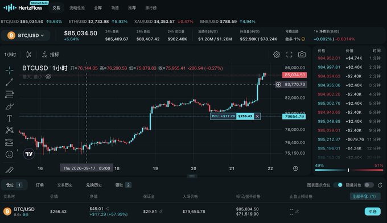Click the HertzFlow logo
Screen dimensions: 387x223
click(23, 7)
